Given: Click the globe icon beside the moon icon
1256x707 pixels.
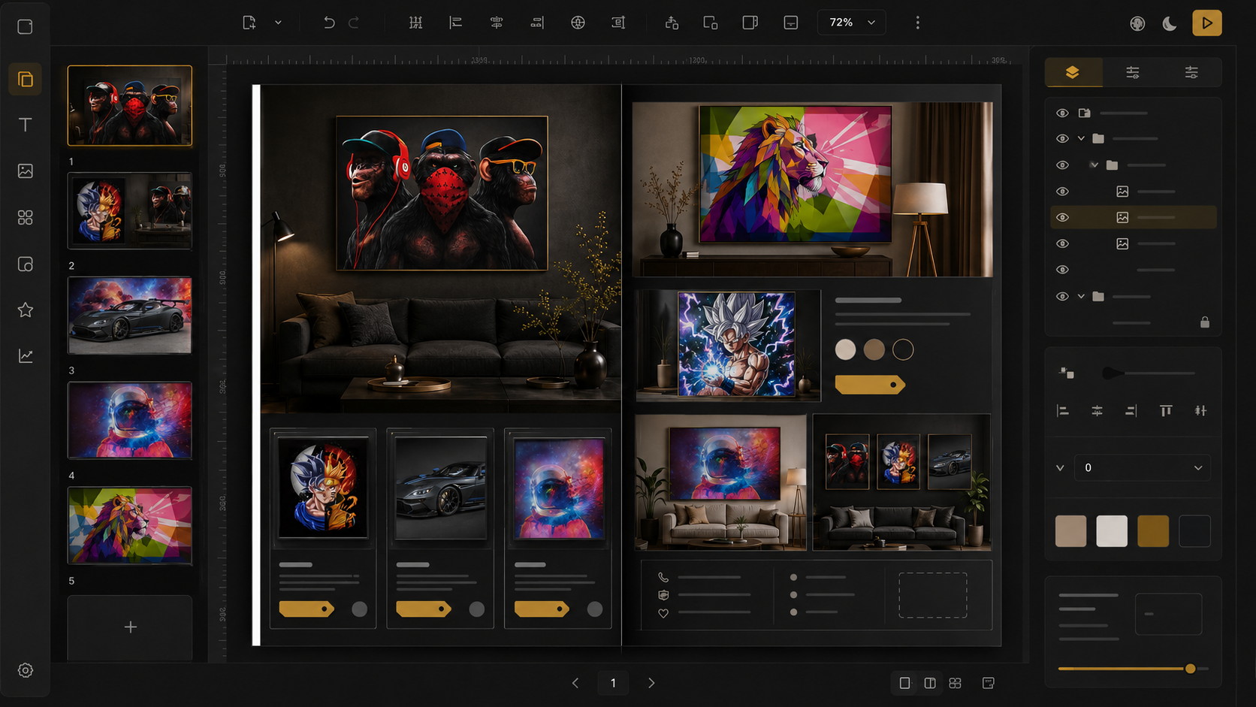Looking at the screenshot, I should tap(1137, 23).
